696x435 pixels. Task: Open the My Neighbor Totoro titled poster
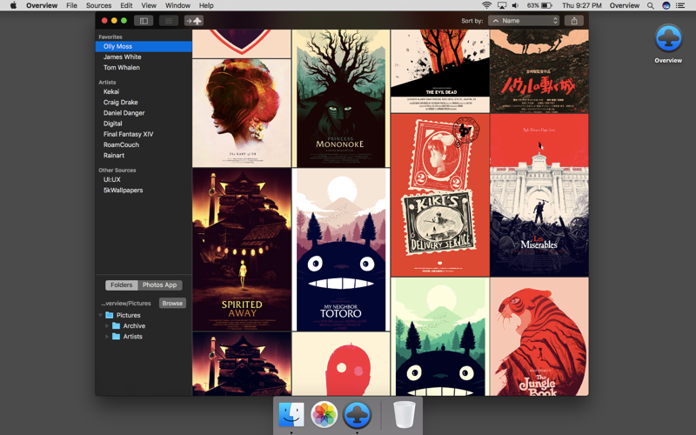point(340,250)
